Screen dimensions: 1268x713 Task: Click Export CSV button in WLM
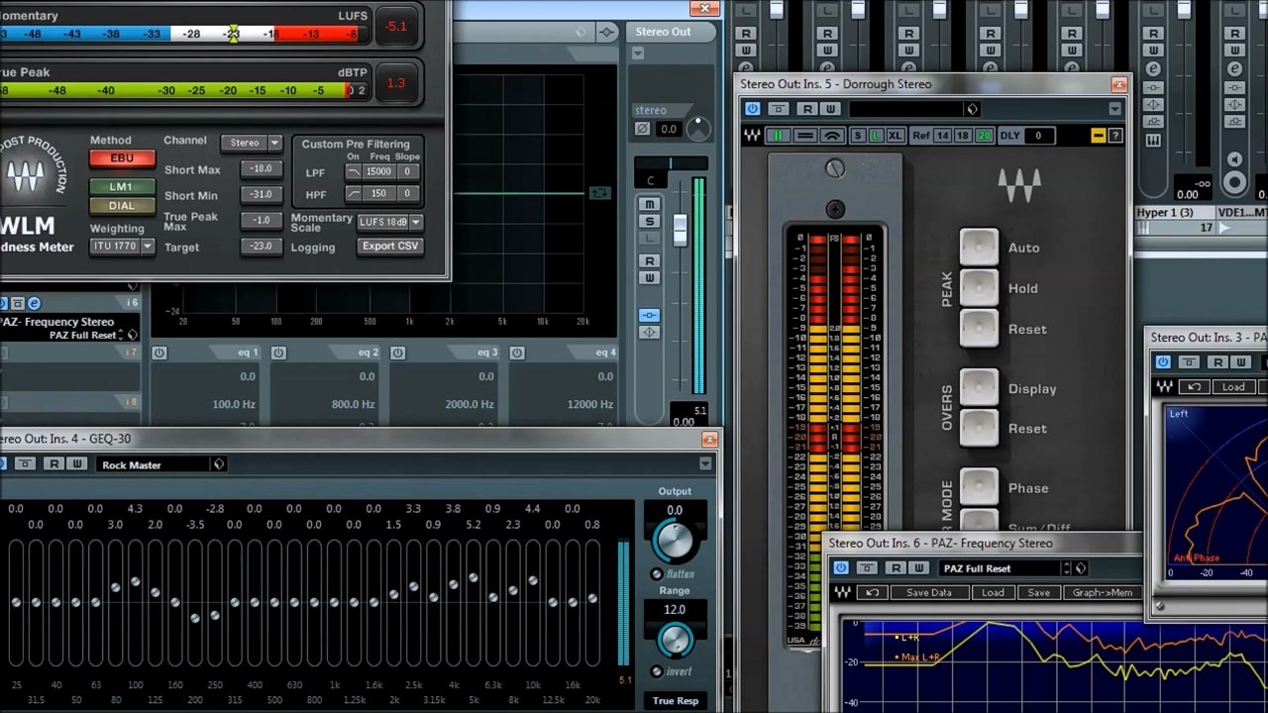tap(389, 246)
